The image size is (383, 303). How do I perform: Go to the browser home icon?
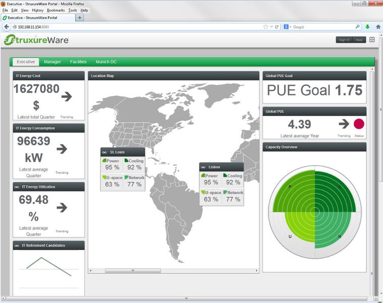[378, 27]
